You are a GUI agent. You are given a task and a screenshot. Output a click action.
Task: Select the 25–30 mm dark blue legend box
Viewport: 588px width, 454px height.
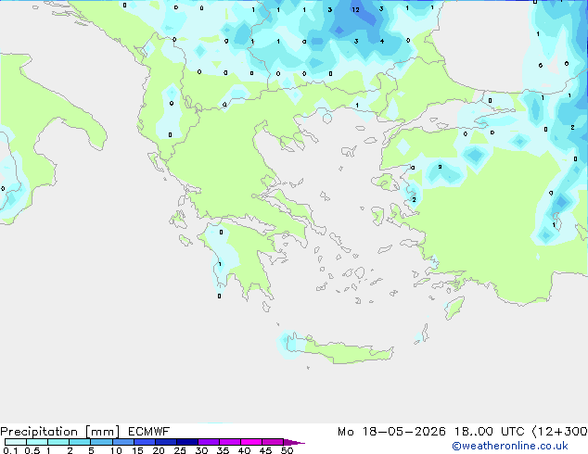[186, 442]
